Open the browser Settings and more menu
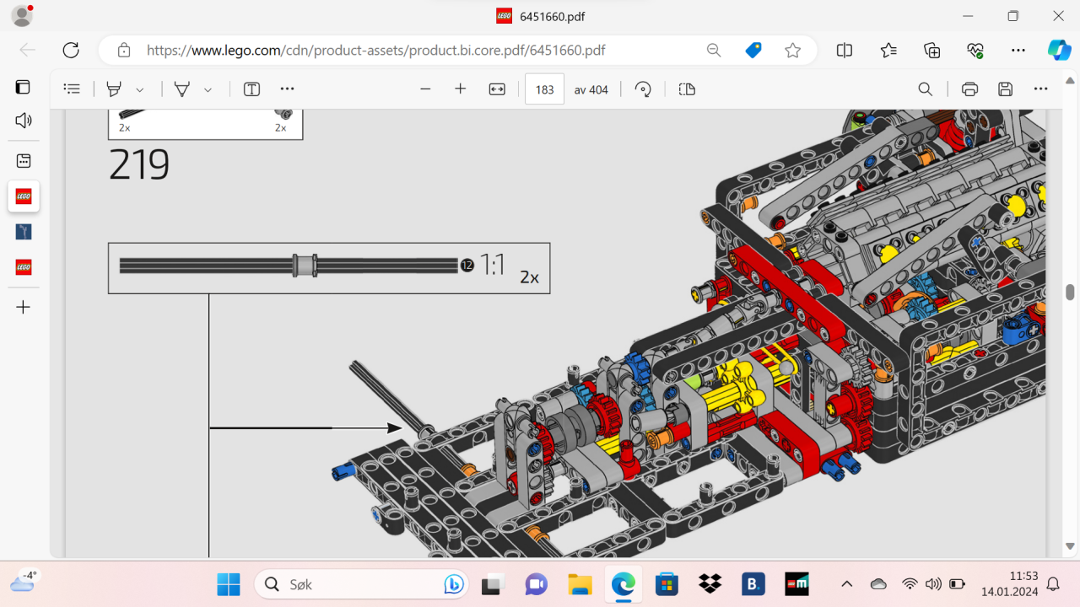The width and height of the screenshot is (1080, 607). tap(1018, 51)
